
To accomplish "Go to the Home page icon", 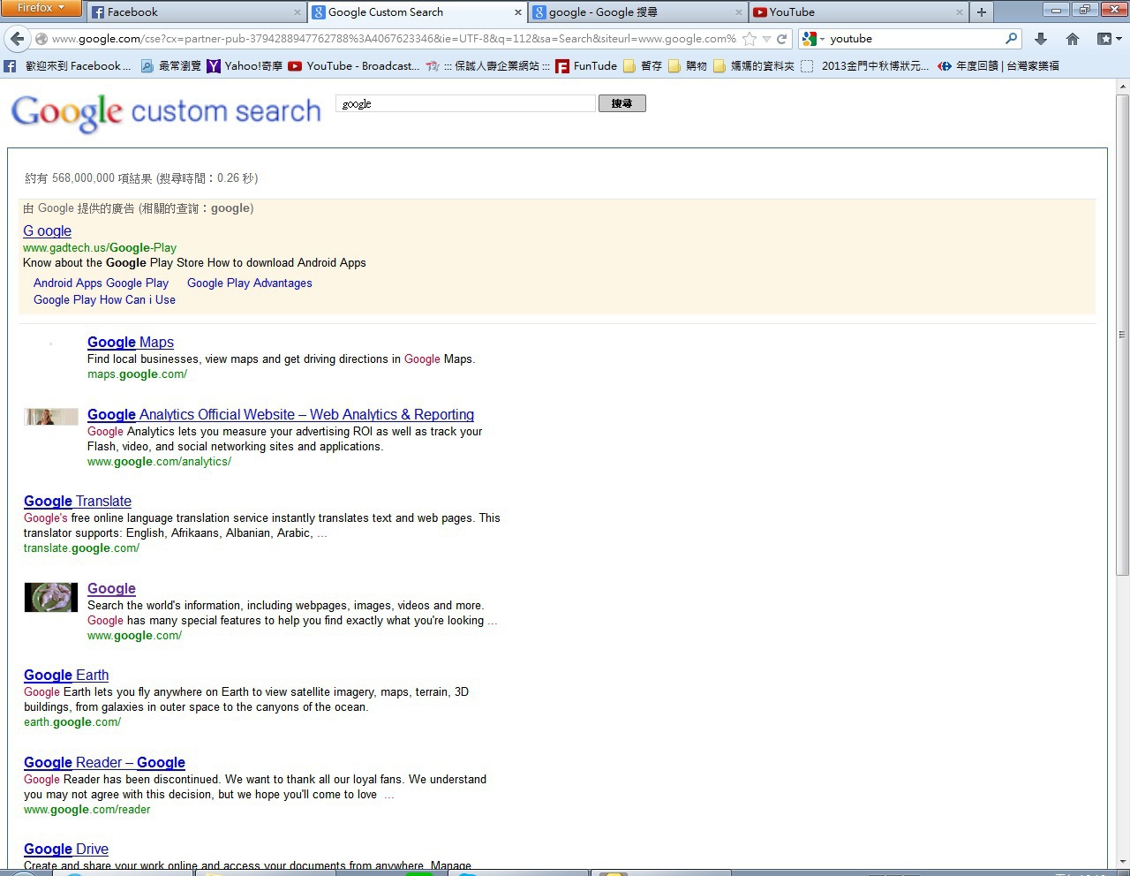I will (1073, 39).
